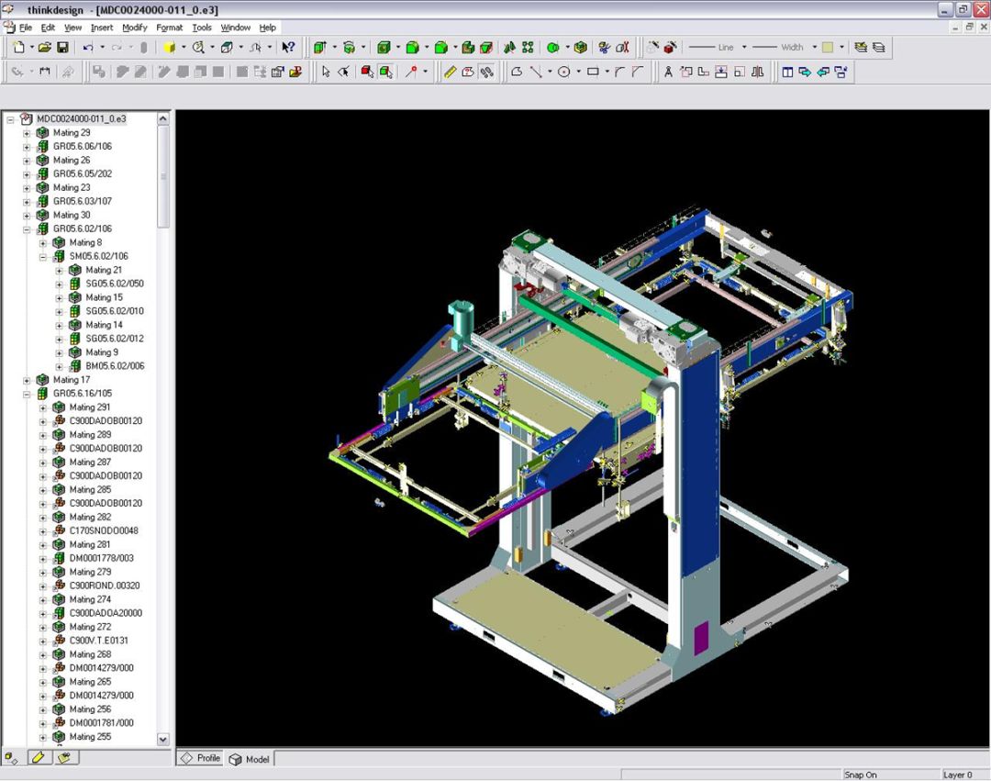The width and height of the screenshot is (991, 781).
Task: Click the zoom magnifier tool
Action: pyautogui.click(x=198, y=48)
